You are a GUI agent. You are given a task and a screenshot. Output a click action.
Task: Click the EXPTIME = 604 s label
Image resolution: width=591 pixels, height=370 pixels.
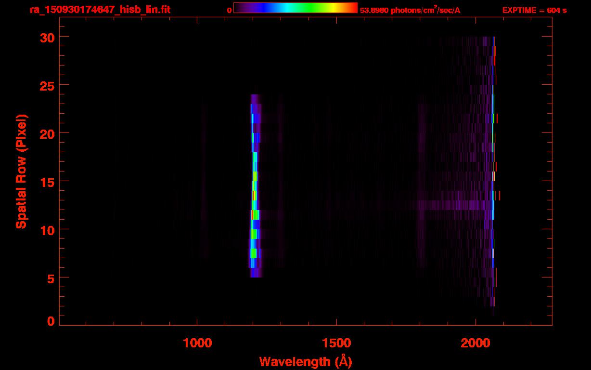point(534,10)
